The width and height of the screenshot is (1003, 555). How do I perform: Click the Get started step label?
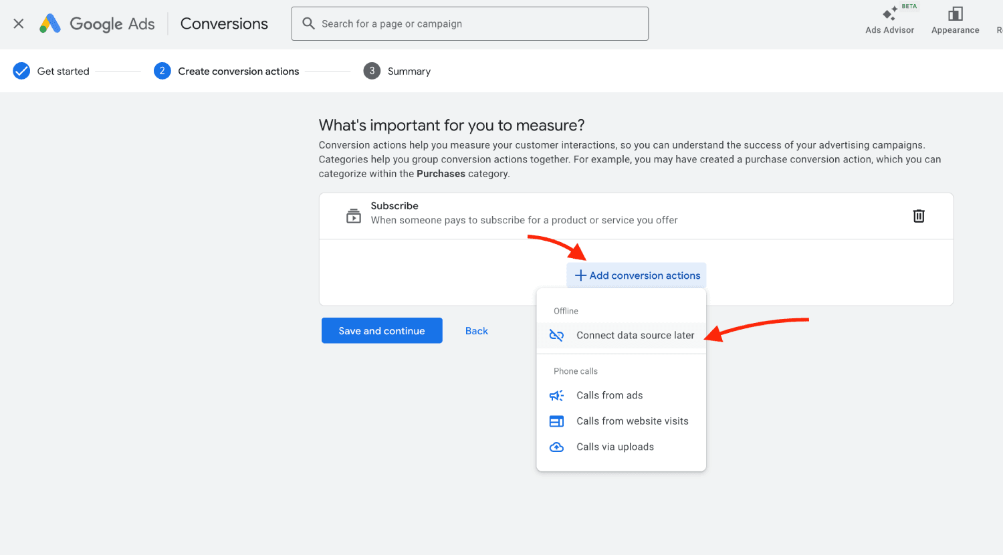(x=64, y=71)
